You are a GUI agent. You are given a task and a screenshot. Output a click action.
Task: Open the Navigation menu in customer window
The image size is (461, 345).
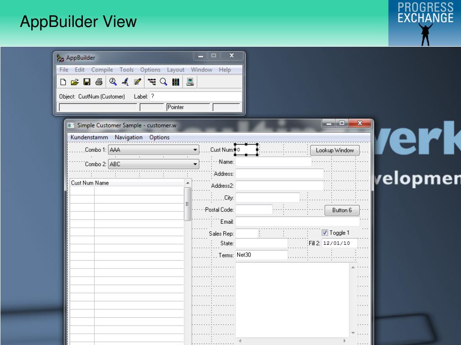click(128, 137)
